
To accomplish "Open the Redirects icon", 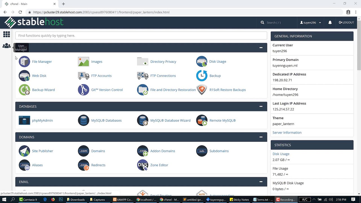I will point(83,165).
